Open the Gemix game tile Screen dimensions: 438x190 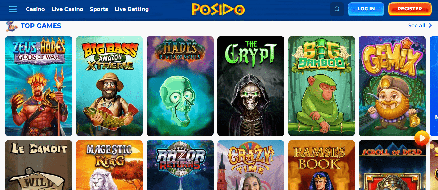point(392,86)
